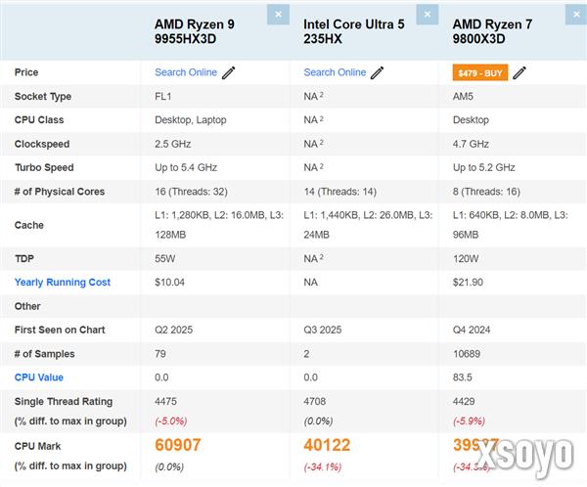The image size is (587, 487).
Task: Edit price pencil for Ryzen 9 9955HX3D
Action: 228,72
